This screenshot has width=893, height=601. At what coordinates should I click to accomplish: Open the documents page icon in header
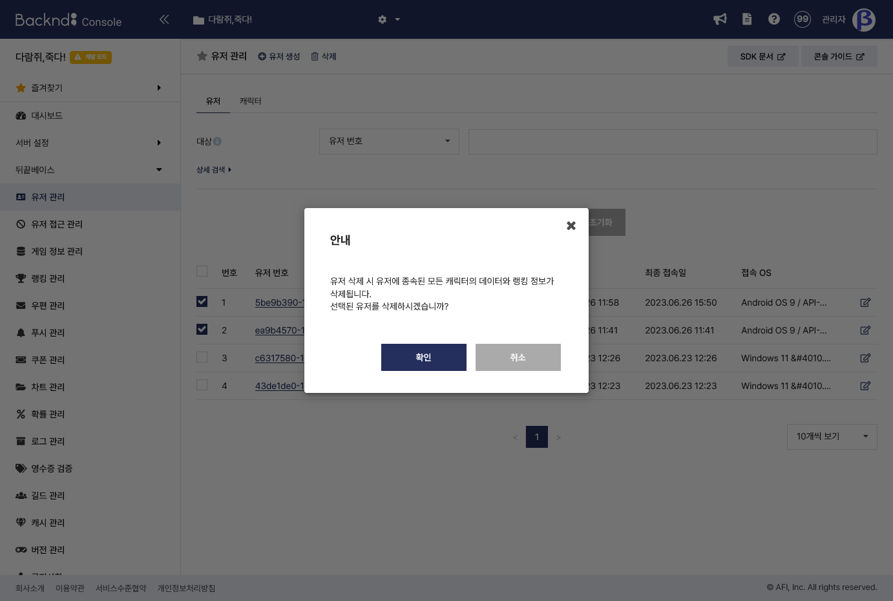point(747,19)
